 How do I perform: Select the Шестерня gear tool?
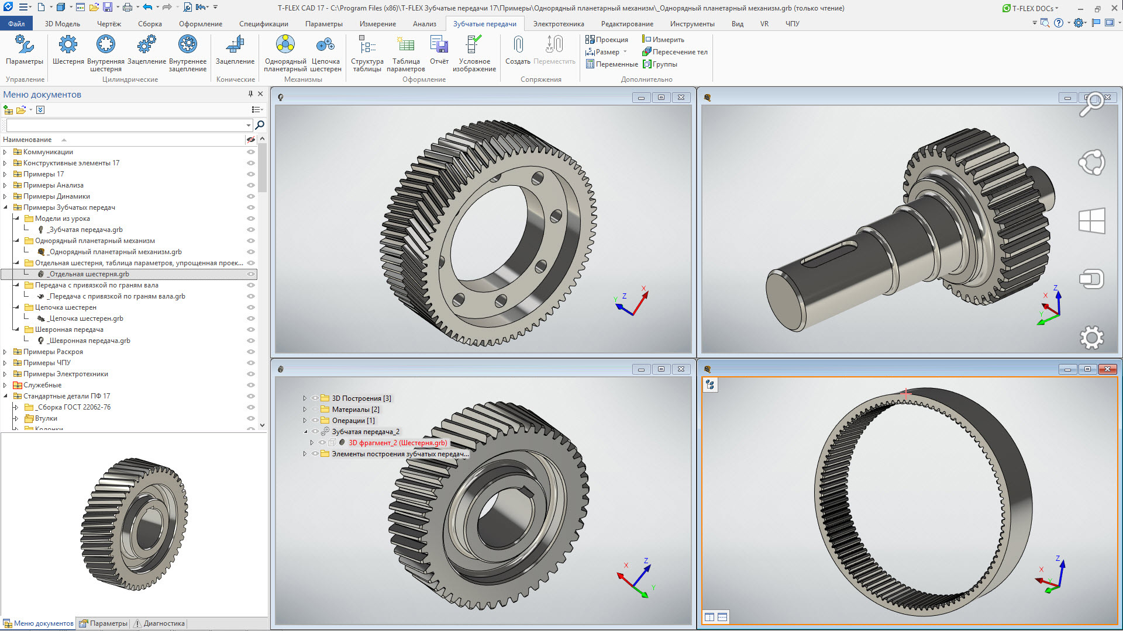click(x=68, y=50)
